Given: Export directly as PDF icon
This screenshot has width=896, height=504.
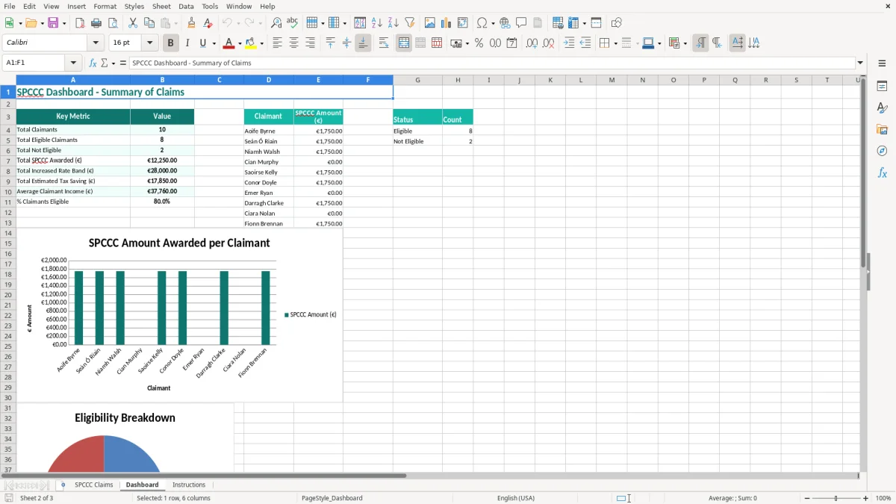Looking at the screenshot, I should click(x=81, y=23).
